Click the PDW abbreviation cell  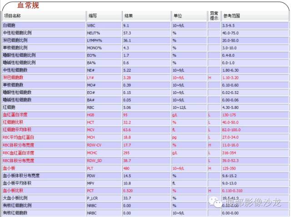click(91, 176)
